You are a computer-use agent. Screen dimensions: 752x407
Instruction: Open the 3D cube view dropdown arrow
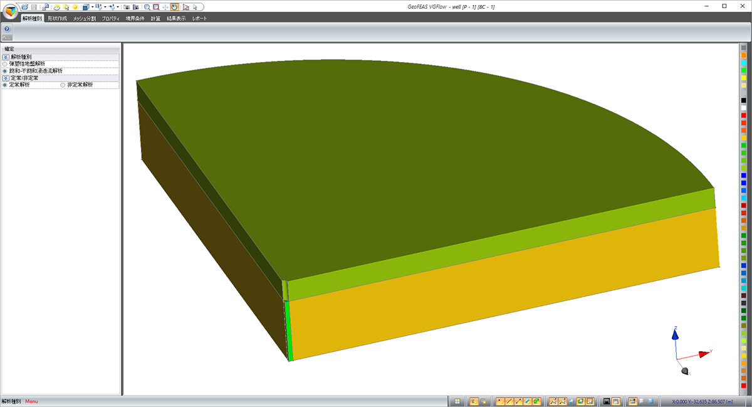coord(92,6)
